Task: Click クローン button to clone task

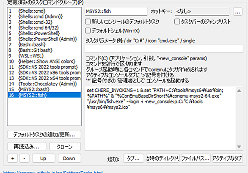Action: (65, 147)
